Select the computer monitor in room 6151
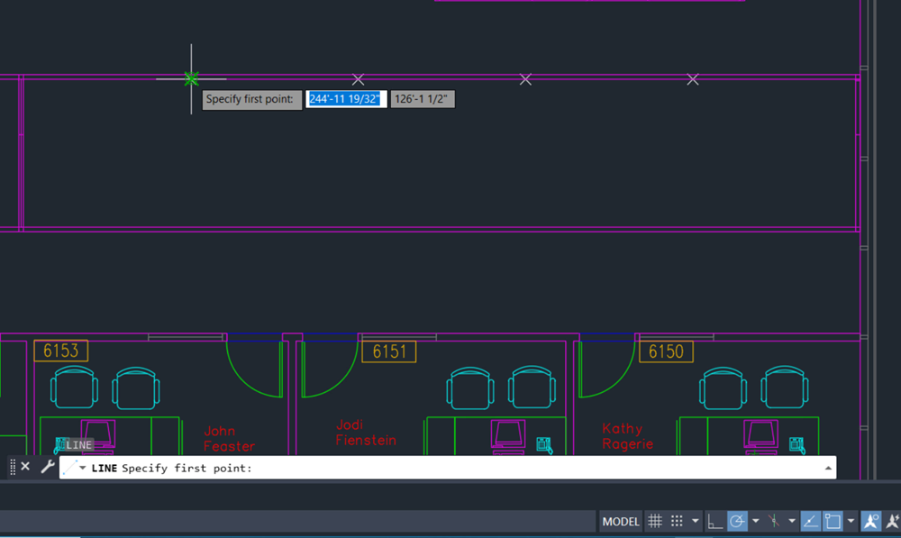 click(x=508, y=435)
